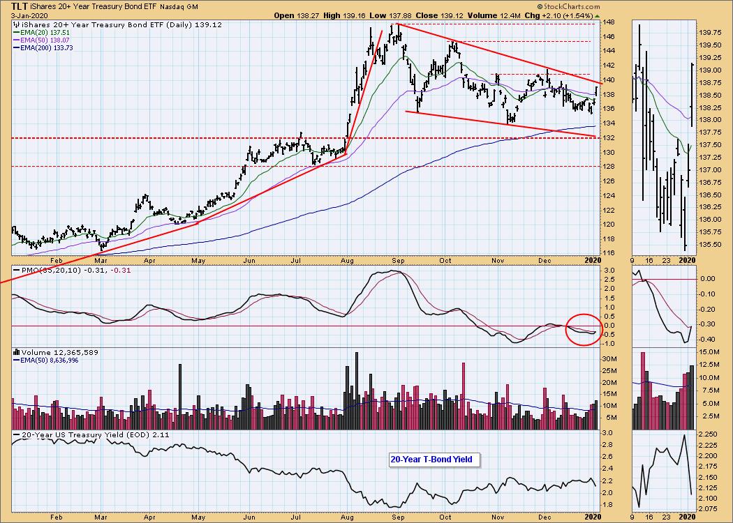This screenshot has width=733, height=523.
Task: Open the StockCharts.com copyright link
Action: (x=570, y=7)
